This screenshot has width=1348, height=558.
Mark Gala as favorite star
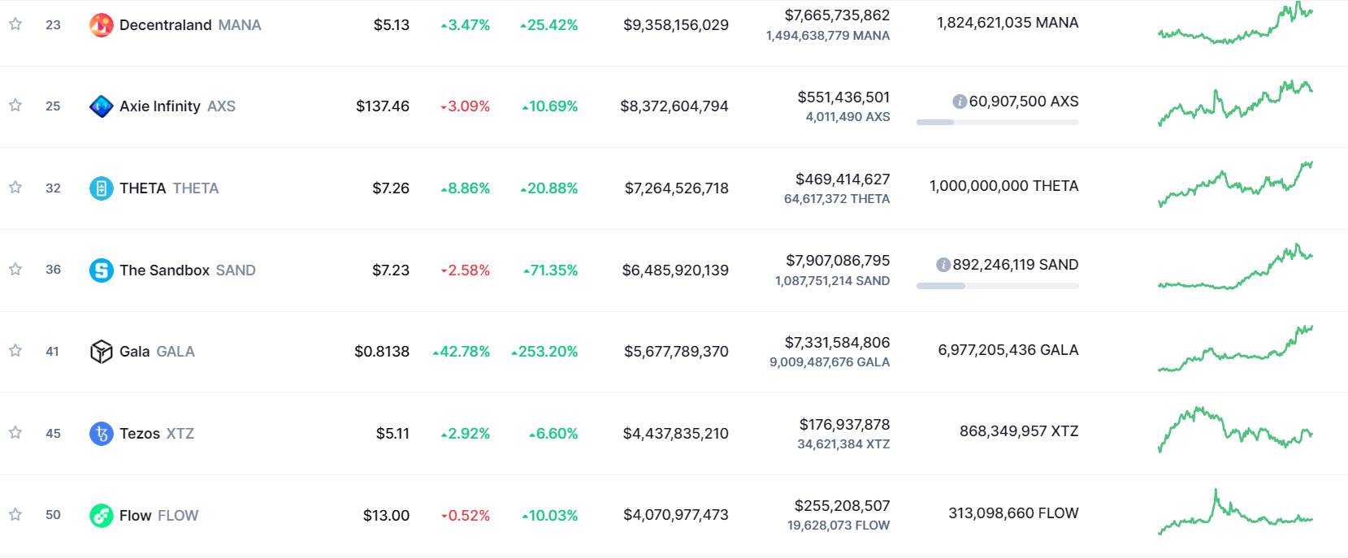(x=15, y=351)
